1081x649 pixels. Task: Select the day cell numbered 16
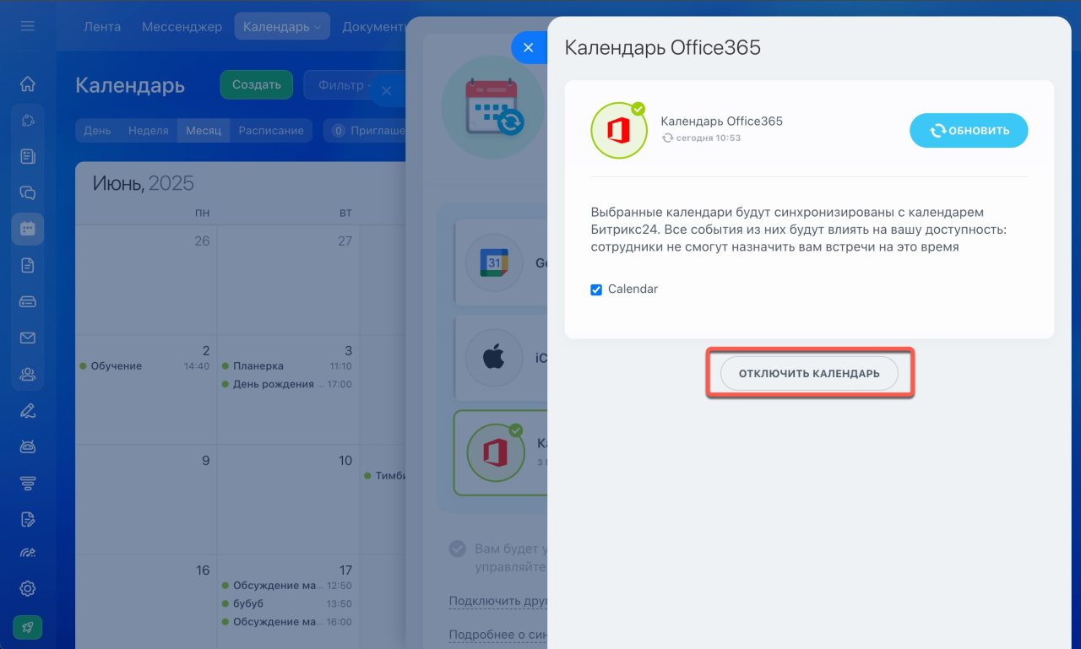(146, 602)
